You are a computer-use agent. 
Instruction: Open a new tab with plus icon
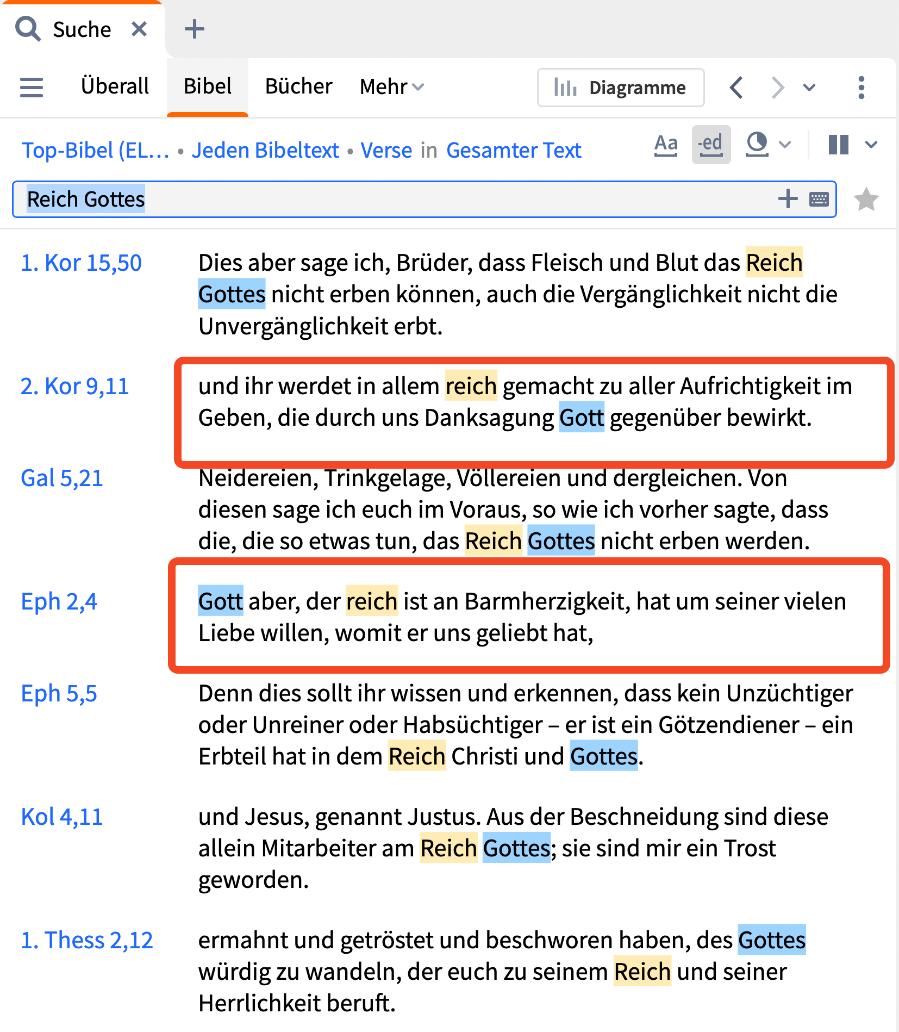194,29
